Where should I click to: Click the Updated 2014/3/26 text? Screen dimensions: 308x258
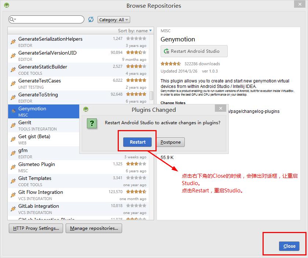(179, 71)
